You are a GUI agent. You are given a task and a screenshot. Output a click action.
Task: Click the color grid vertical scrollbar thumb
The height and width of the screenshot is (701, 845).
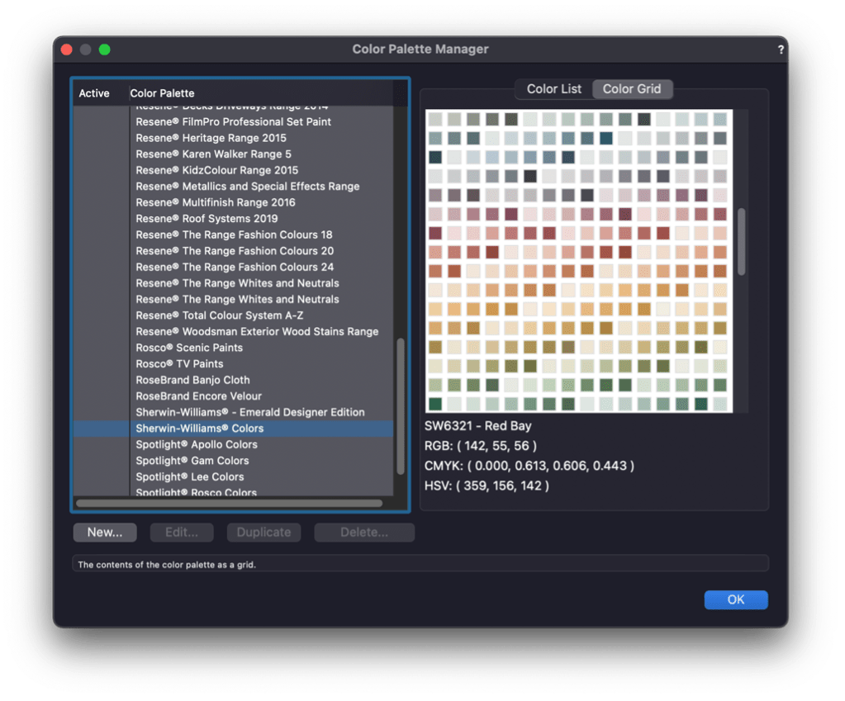742,241
